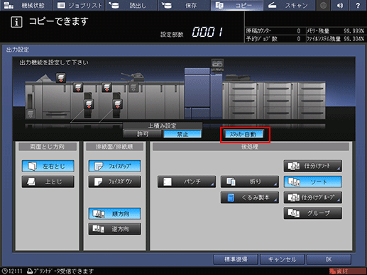
Task: Switch to the ジョブリスト tab
Action: (x=80, y=5)
